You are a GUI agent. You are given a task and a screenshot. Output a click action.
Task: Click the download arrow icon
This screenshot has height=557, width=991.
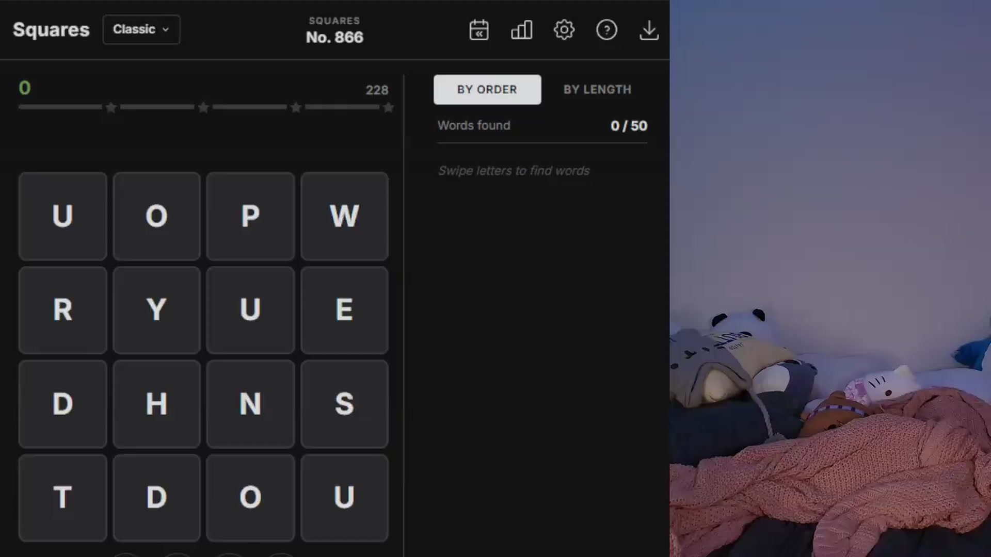pos(649,30)
